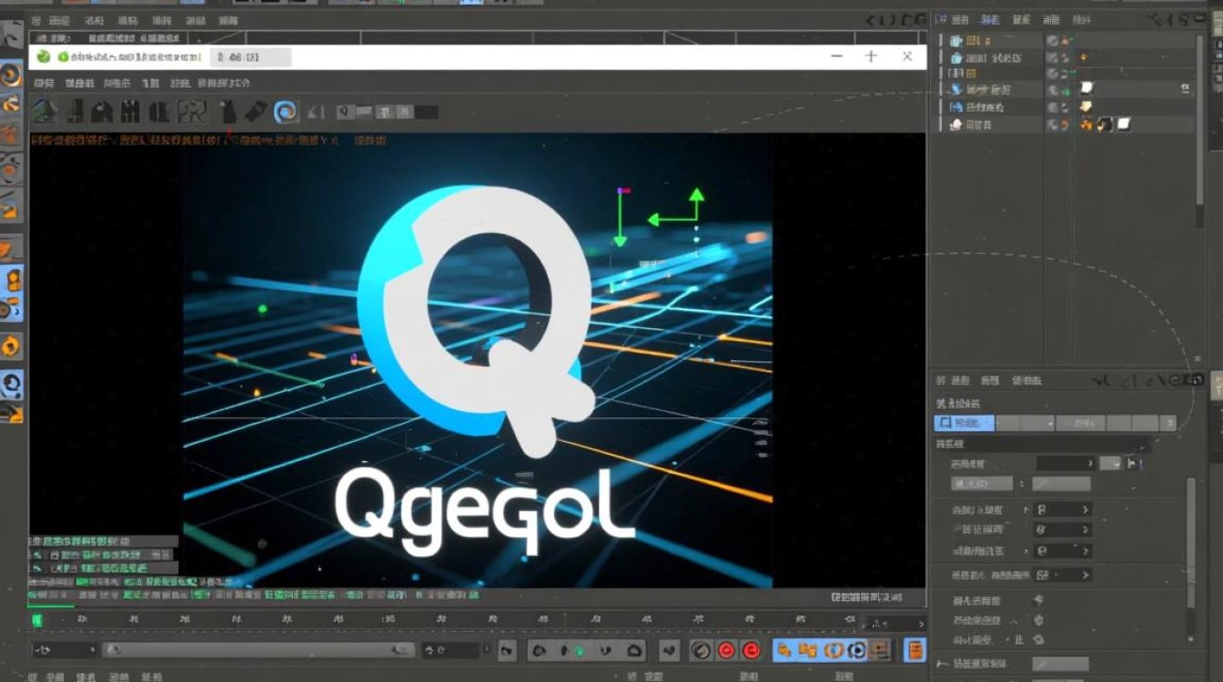This screenshot has width=1223, height=682.
Task: Toggle visibility dot of the top Object Manager item
Action: pos(1054,40)
